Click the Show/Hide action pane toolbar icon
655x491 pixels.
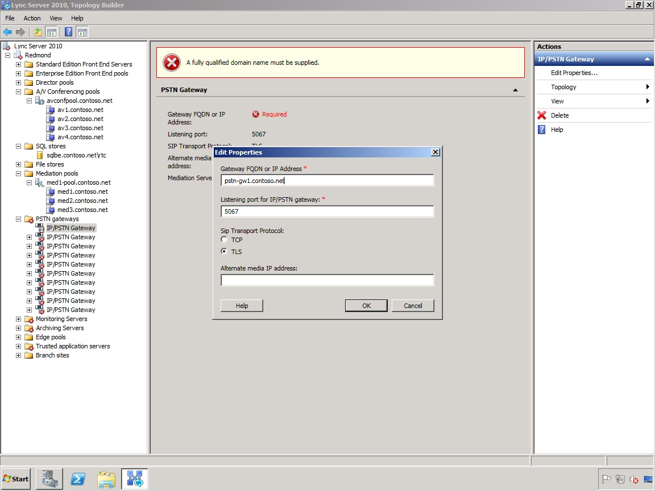click(x=82, y=32)
